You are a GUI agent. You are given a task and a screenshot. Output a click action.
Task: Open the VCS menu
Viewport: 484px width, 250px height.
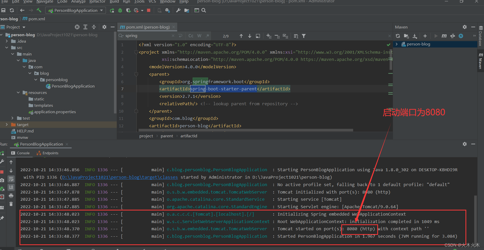click(x=152, y=2)
